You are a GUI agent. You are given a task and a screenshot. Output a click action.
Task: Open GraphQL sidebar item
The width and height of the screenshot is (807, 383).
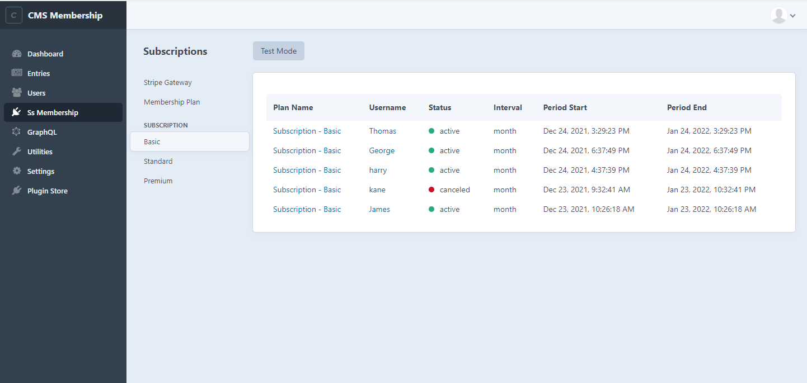coord(63,132)
